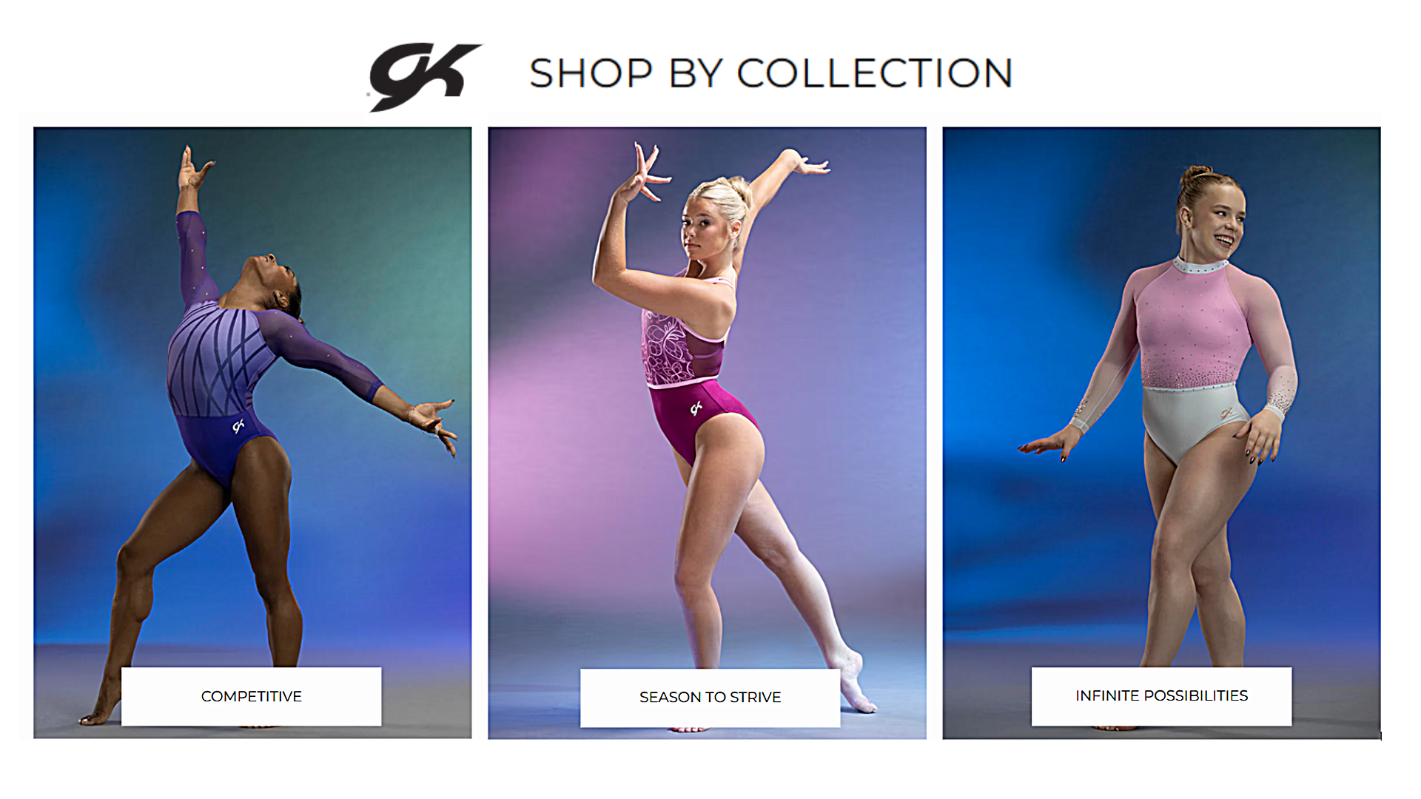Open the Infinite Possibilities button
1421x799 pixels.
click(x=1161, y=696)
